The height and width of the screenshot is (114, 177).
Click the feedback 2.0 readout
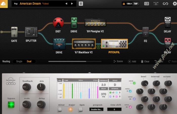pyautogui.click(x=103, y=85)
